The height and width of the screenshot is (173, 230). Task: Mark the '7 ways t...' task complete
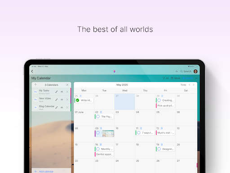pyautogui.click(x=139, y=132)
